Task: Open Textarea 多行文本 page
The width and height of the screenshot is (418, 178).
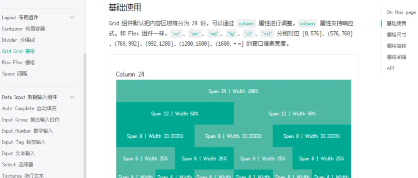Action: click(23, 175)
